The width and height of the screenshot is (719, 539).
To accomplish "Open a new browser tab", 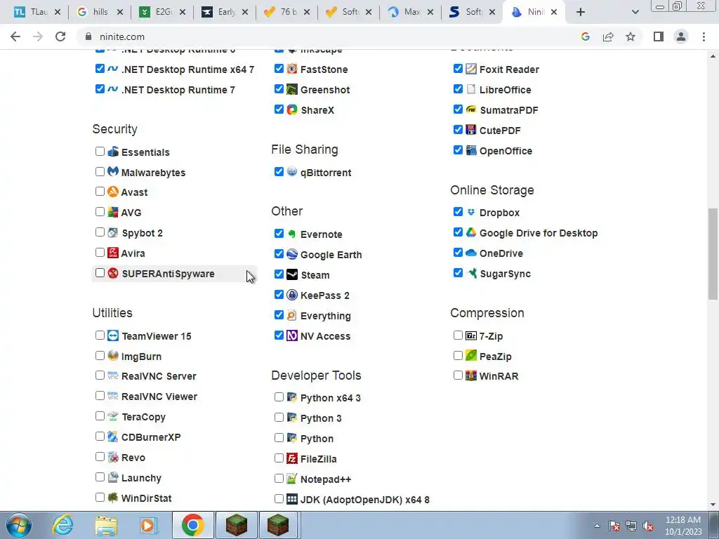I will [x=581, y=12].
